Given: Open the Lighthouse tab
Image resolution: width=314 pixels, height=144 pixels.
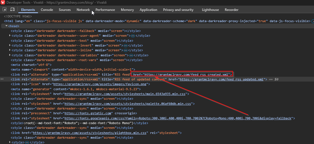Looking at the screenshot, I should coord(210,10).
